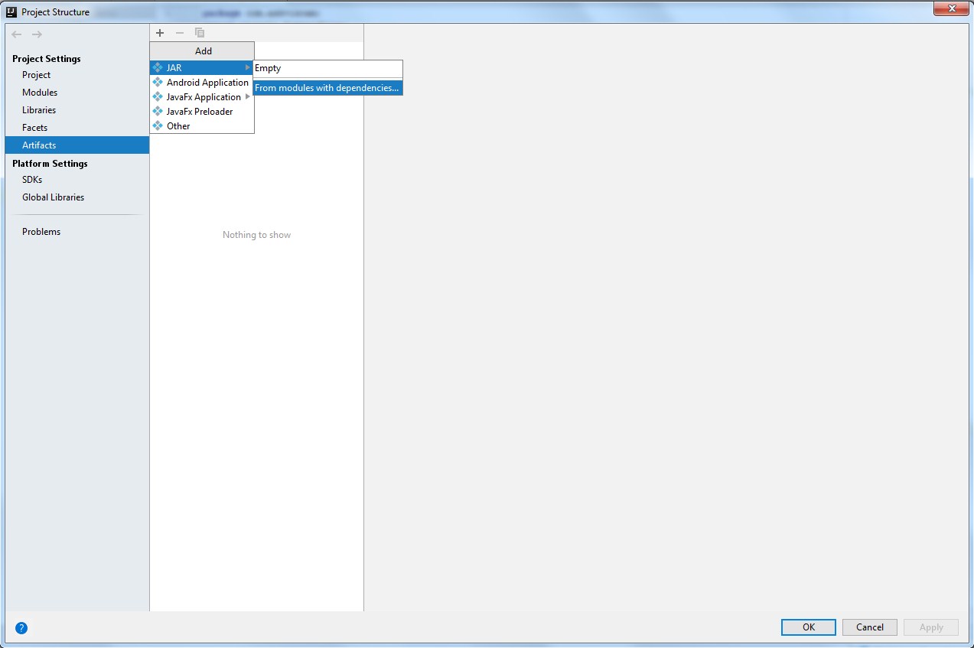Open the Problems section
This screenshot has height=648, width=974.
tap(41, 232)
